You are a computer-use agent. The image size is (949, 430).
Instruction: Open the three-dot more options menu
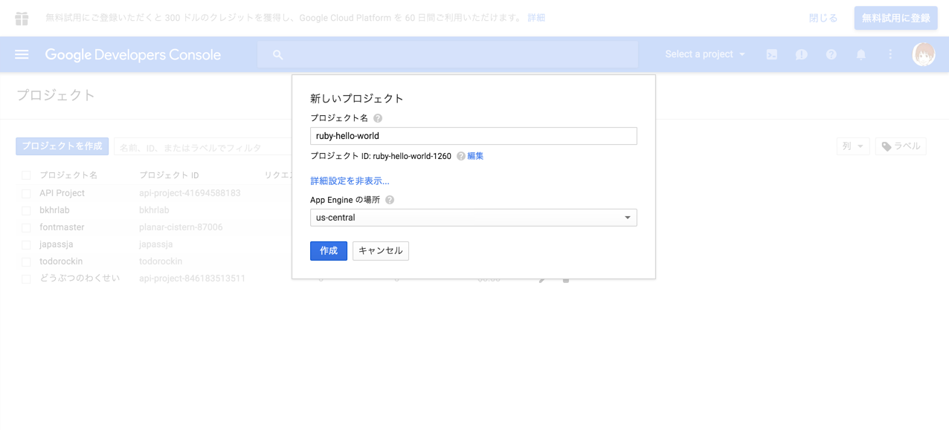click(x=890, y=54)
